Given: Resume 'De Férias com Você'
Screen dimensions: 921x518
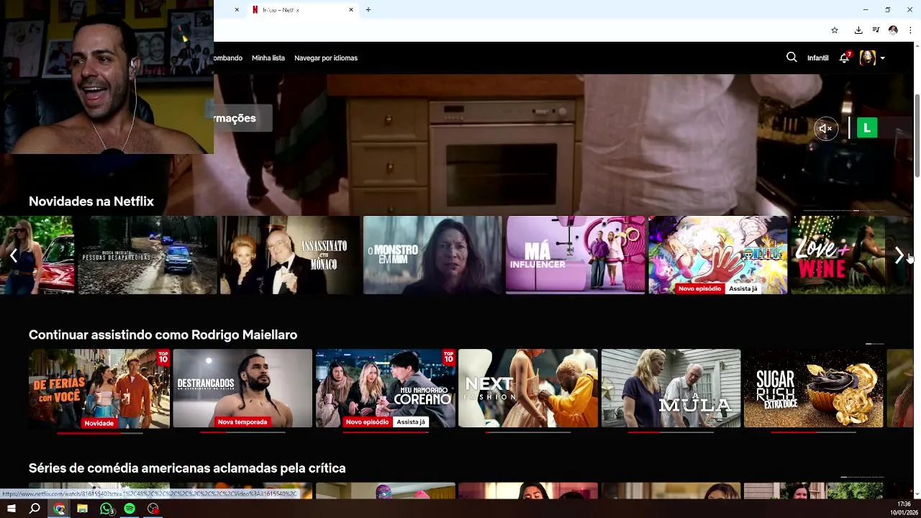Looking at the screenshot, I should coord(99,388).
